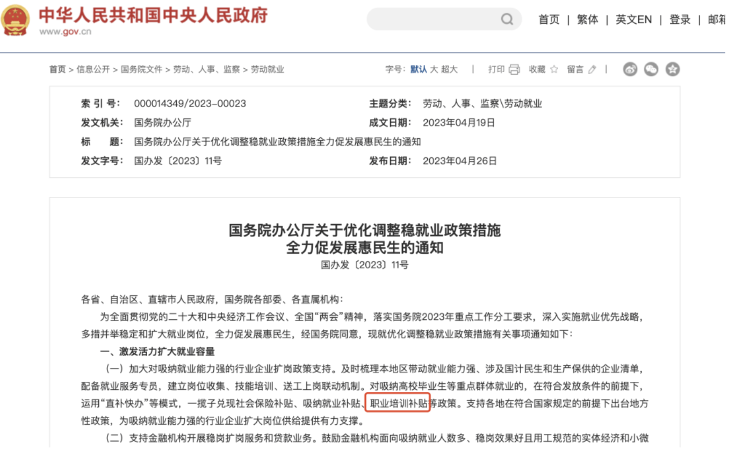
Task: Click the favorite (收藏) star outline icon
Action: 554,69
